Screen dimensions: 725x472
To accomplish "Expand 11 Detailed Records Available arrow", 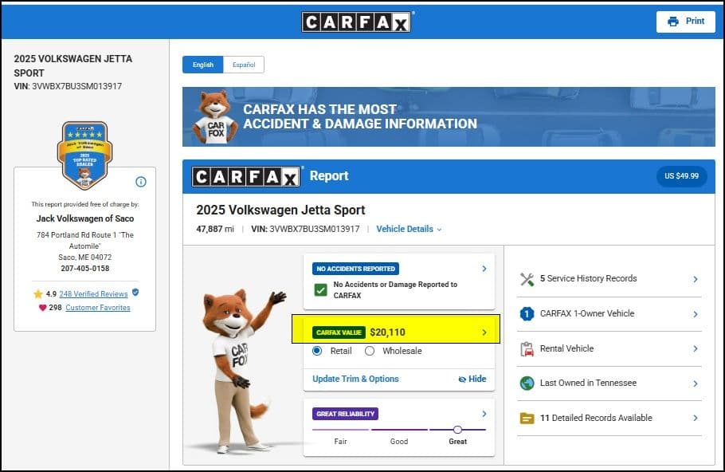I will pyautogui.click(x=696, y=418).
